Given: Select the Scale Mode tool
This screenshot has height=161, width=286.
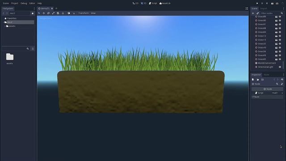Looking at the screenshot, I should pyautogui.click(x=53, y=13).
